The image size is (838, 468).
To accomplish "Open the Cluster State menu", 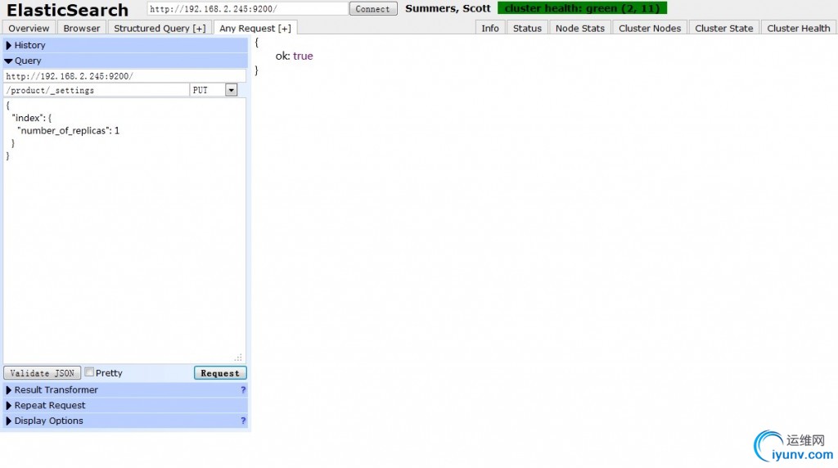I will [723, 28].
